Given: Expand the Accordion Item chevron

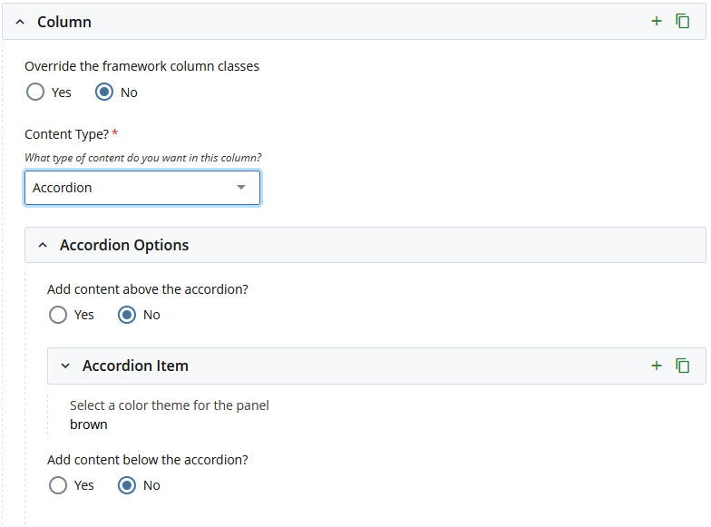Looking at the screenshot, I should click(65, 366).
